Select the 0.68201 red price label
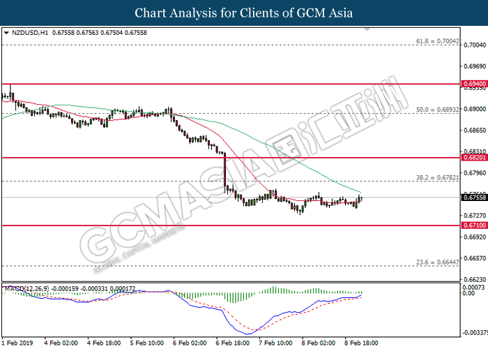The image size is (488, 349). [473, 158]
